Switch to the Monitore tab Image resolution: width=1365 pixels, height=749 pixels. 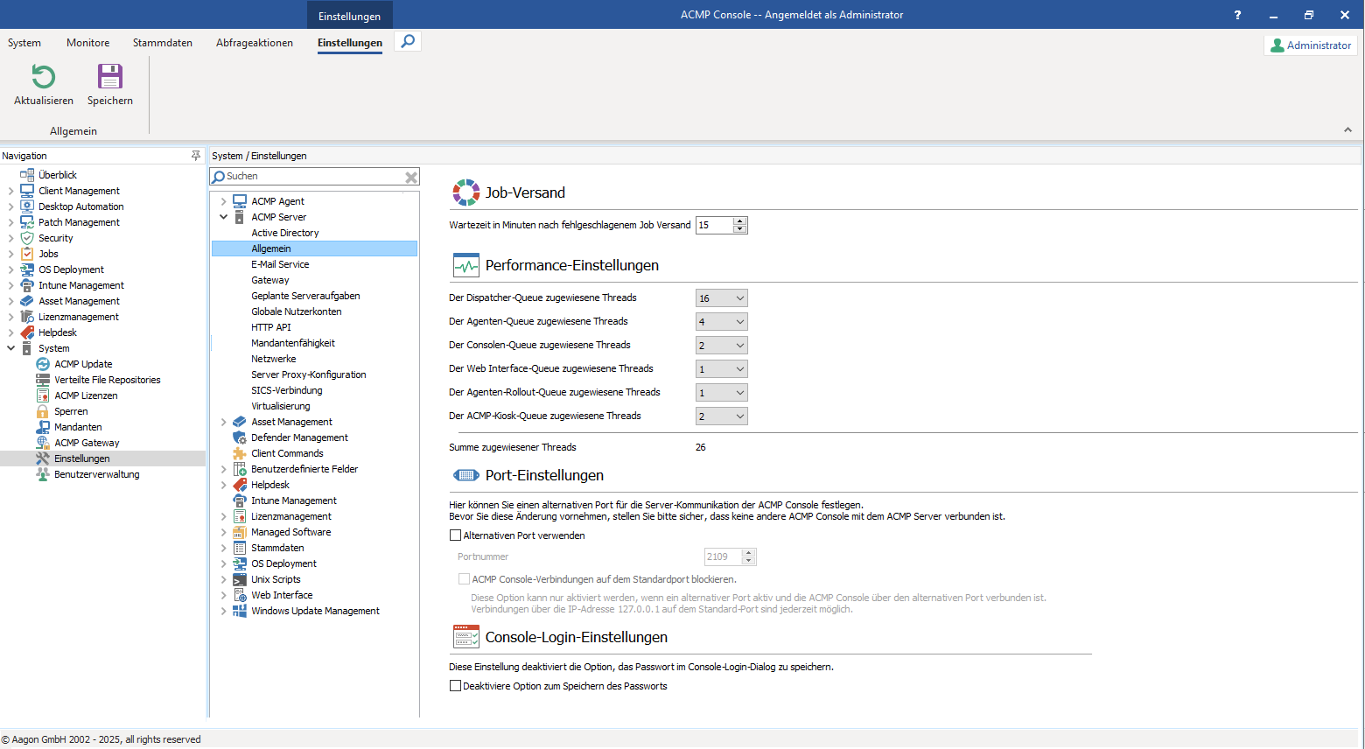pos(87,42)
